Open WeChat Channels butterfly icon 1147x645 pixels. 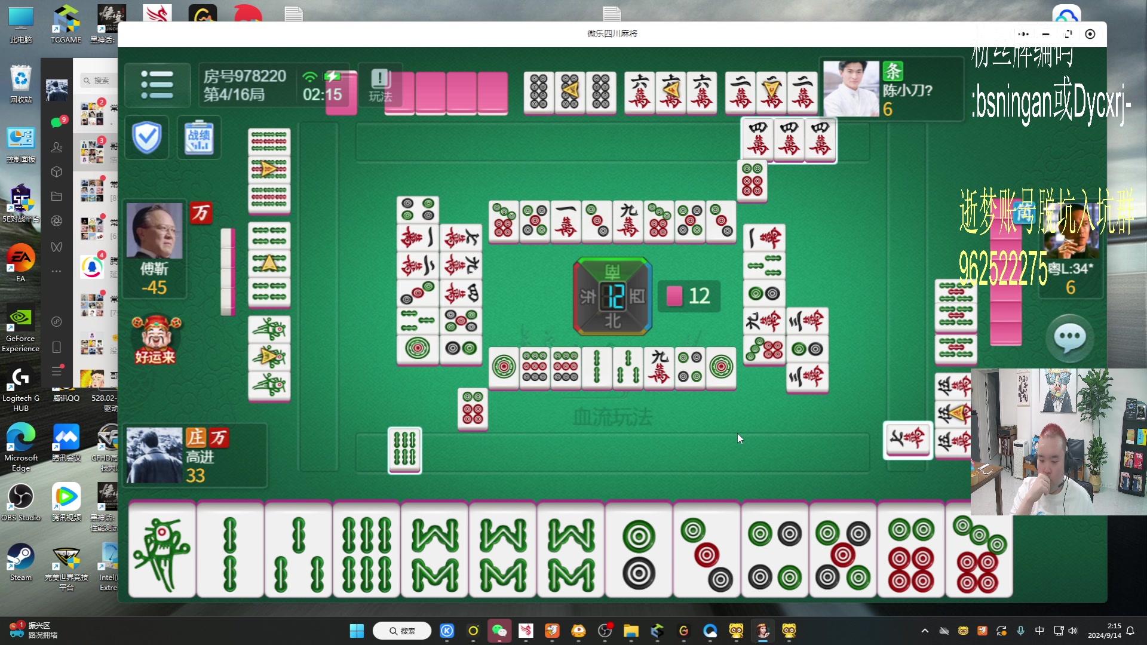click(x=57, y=247)
